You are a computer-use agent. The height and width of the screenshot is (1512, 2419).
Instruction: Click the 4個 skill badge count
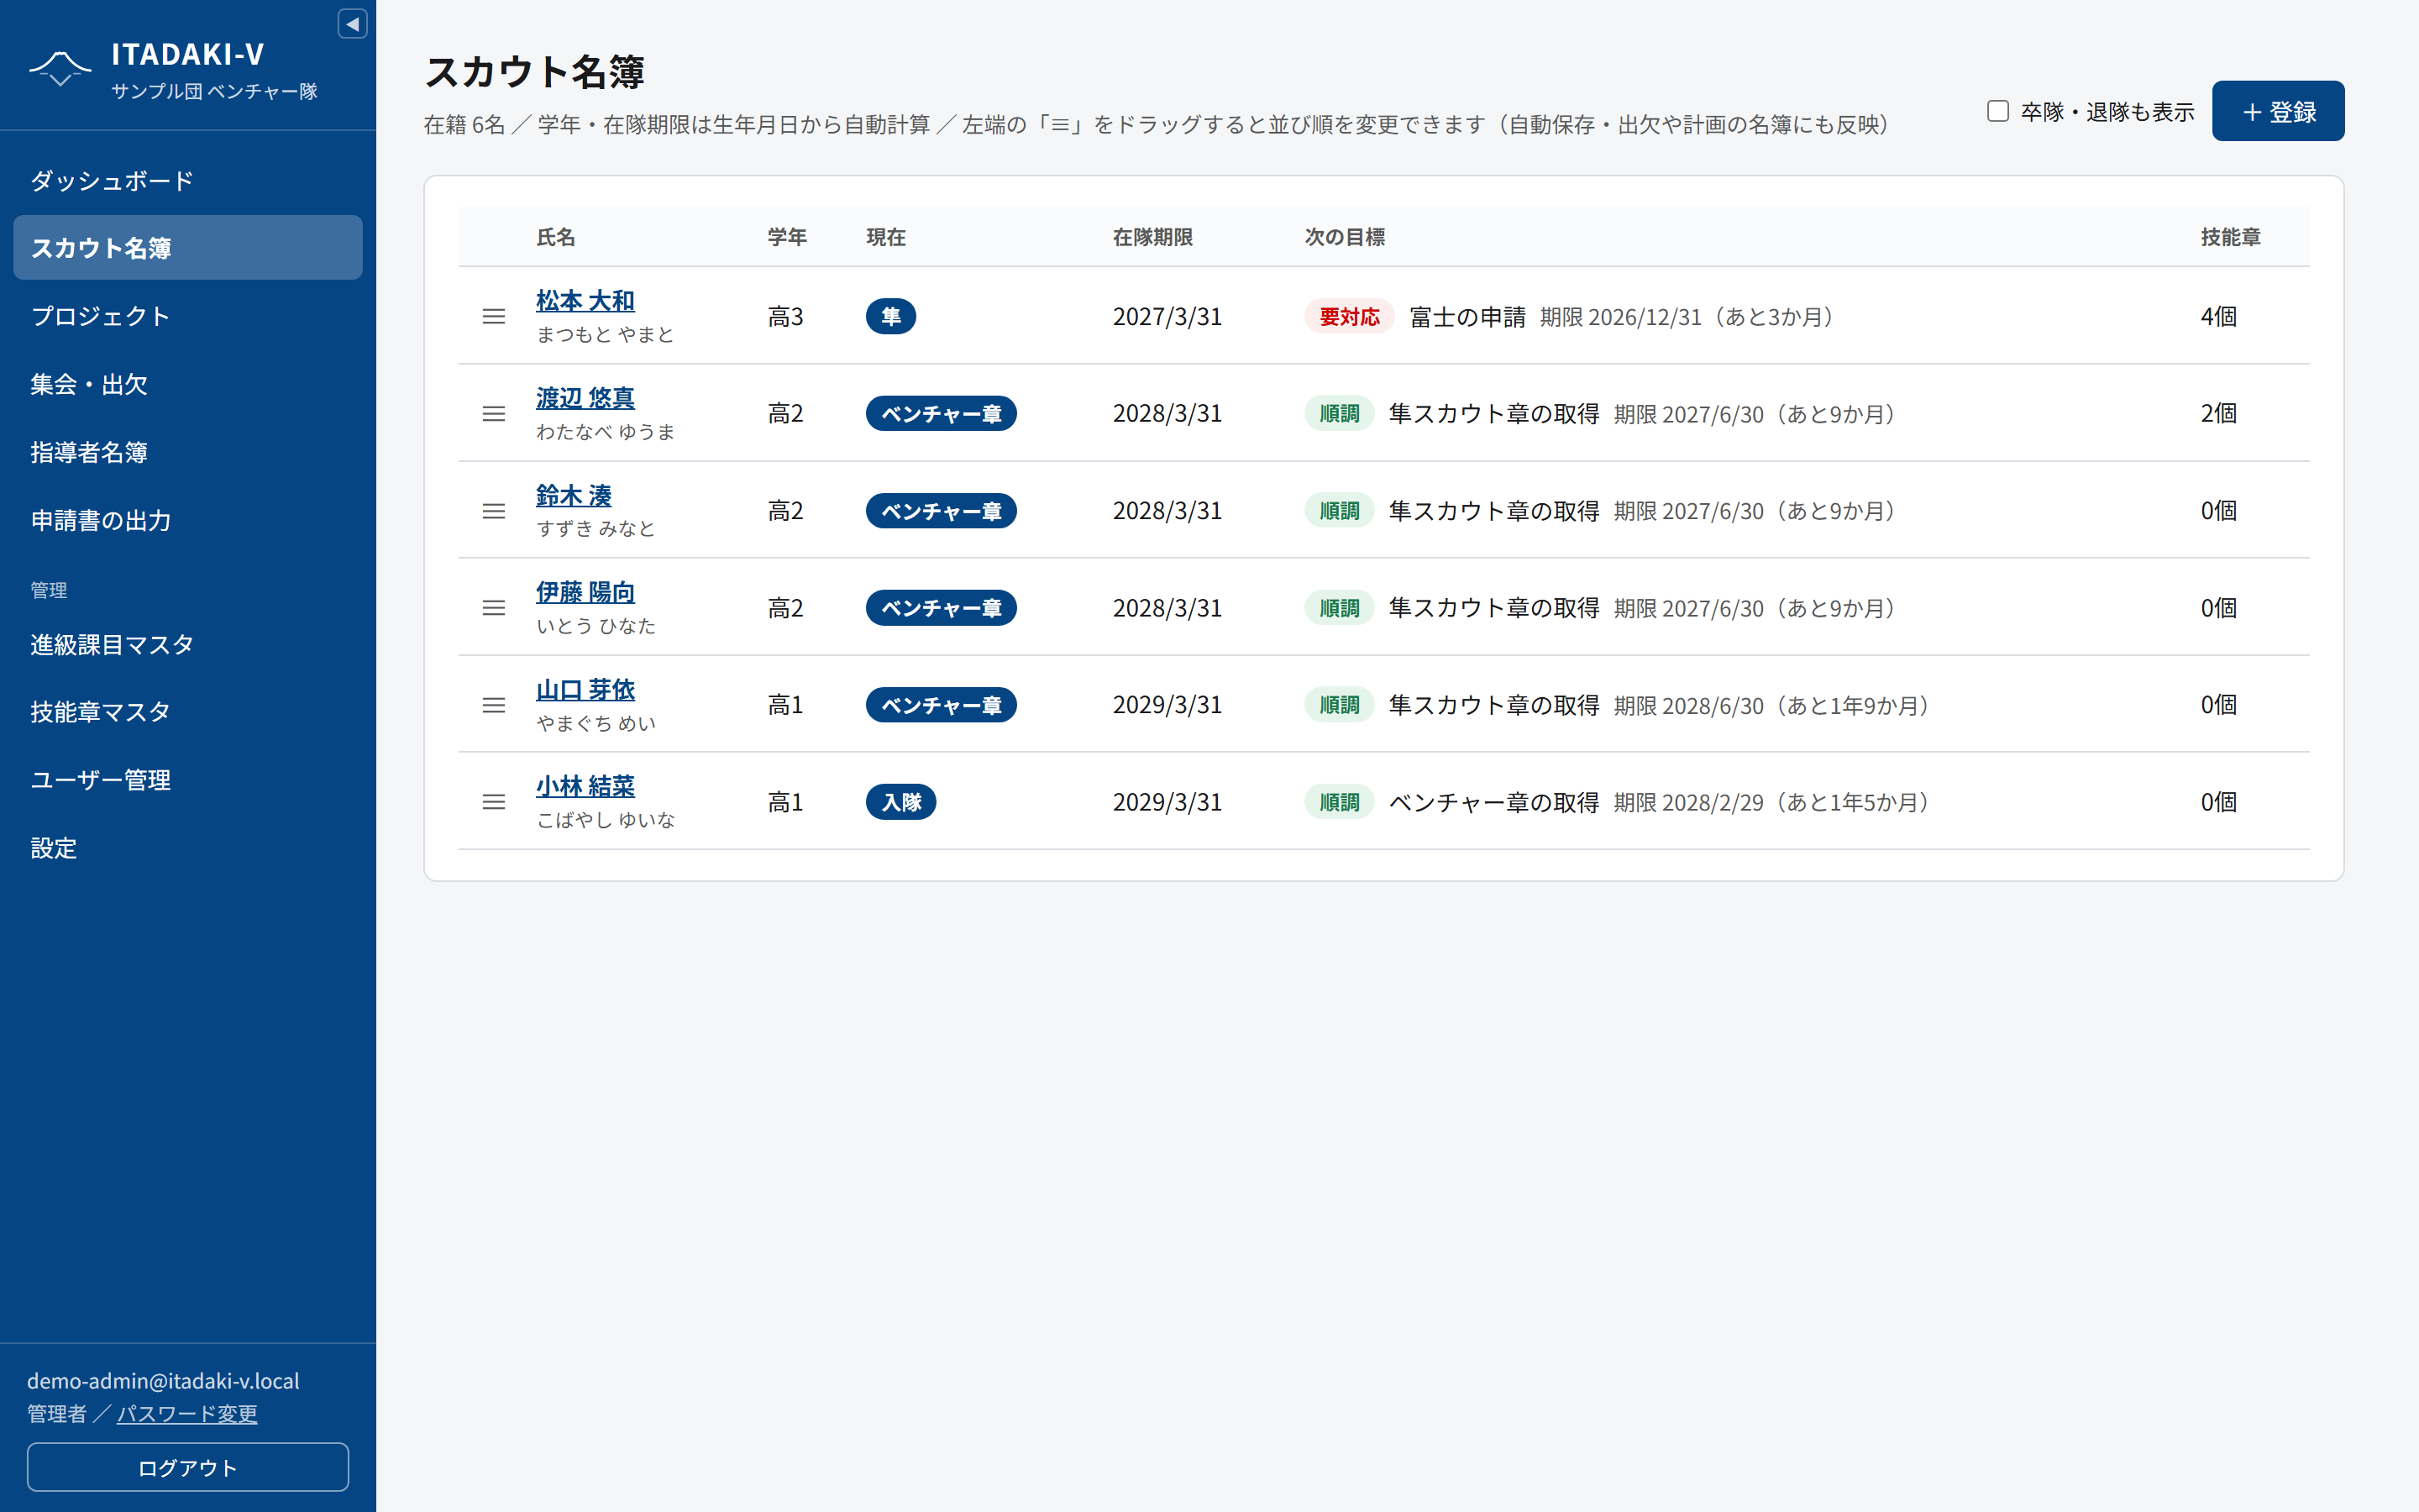click(x=2218, y=316)
